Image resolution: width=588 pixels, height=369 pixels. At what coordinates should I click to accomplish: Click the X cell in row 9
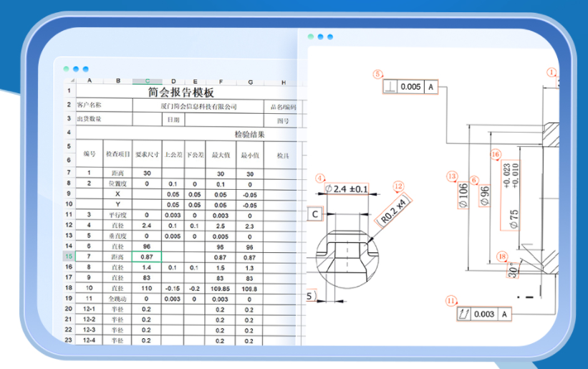117,194
